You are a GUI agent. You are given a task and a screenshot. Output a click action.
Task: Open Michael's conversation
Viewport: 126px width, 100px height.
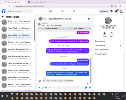(x=17, y=43)
